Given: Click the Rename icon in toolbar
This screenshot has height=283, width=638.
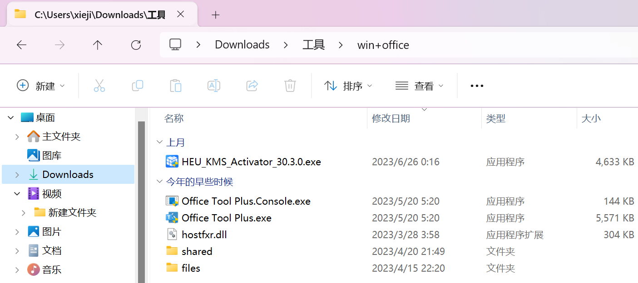Looking at the screenshot, I should point(213,86).
